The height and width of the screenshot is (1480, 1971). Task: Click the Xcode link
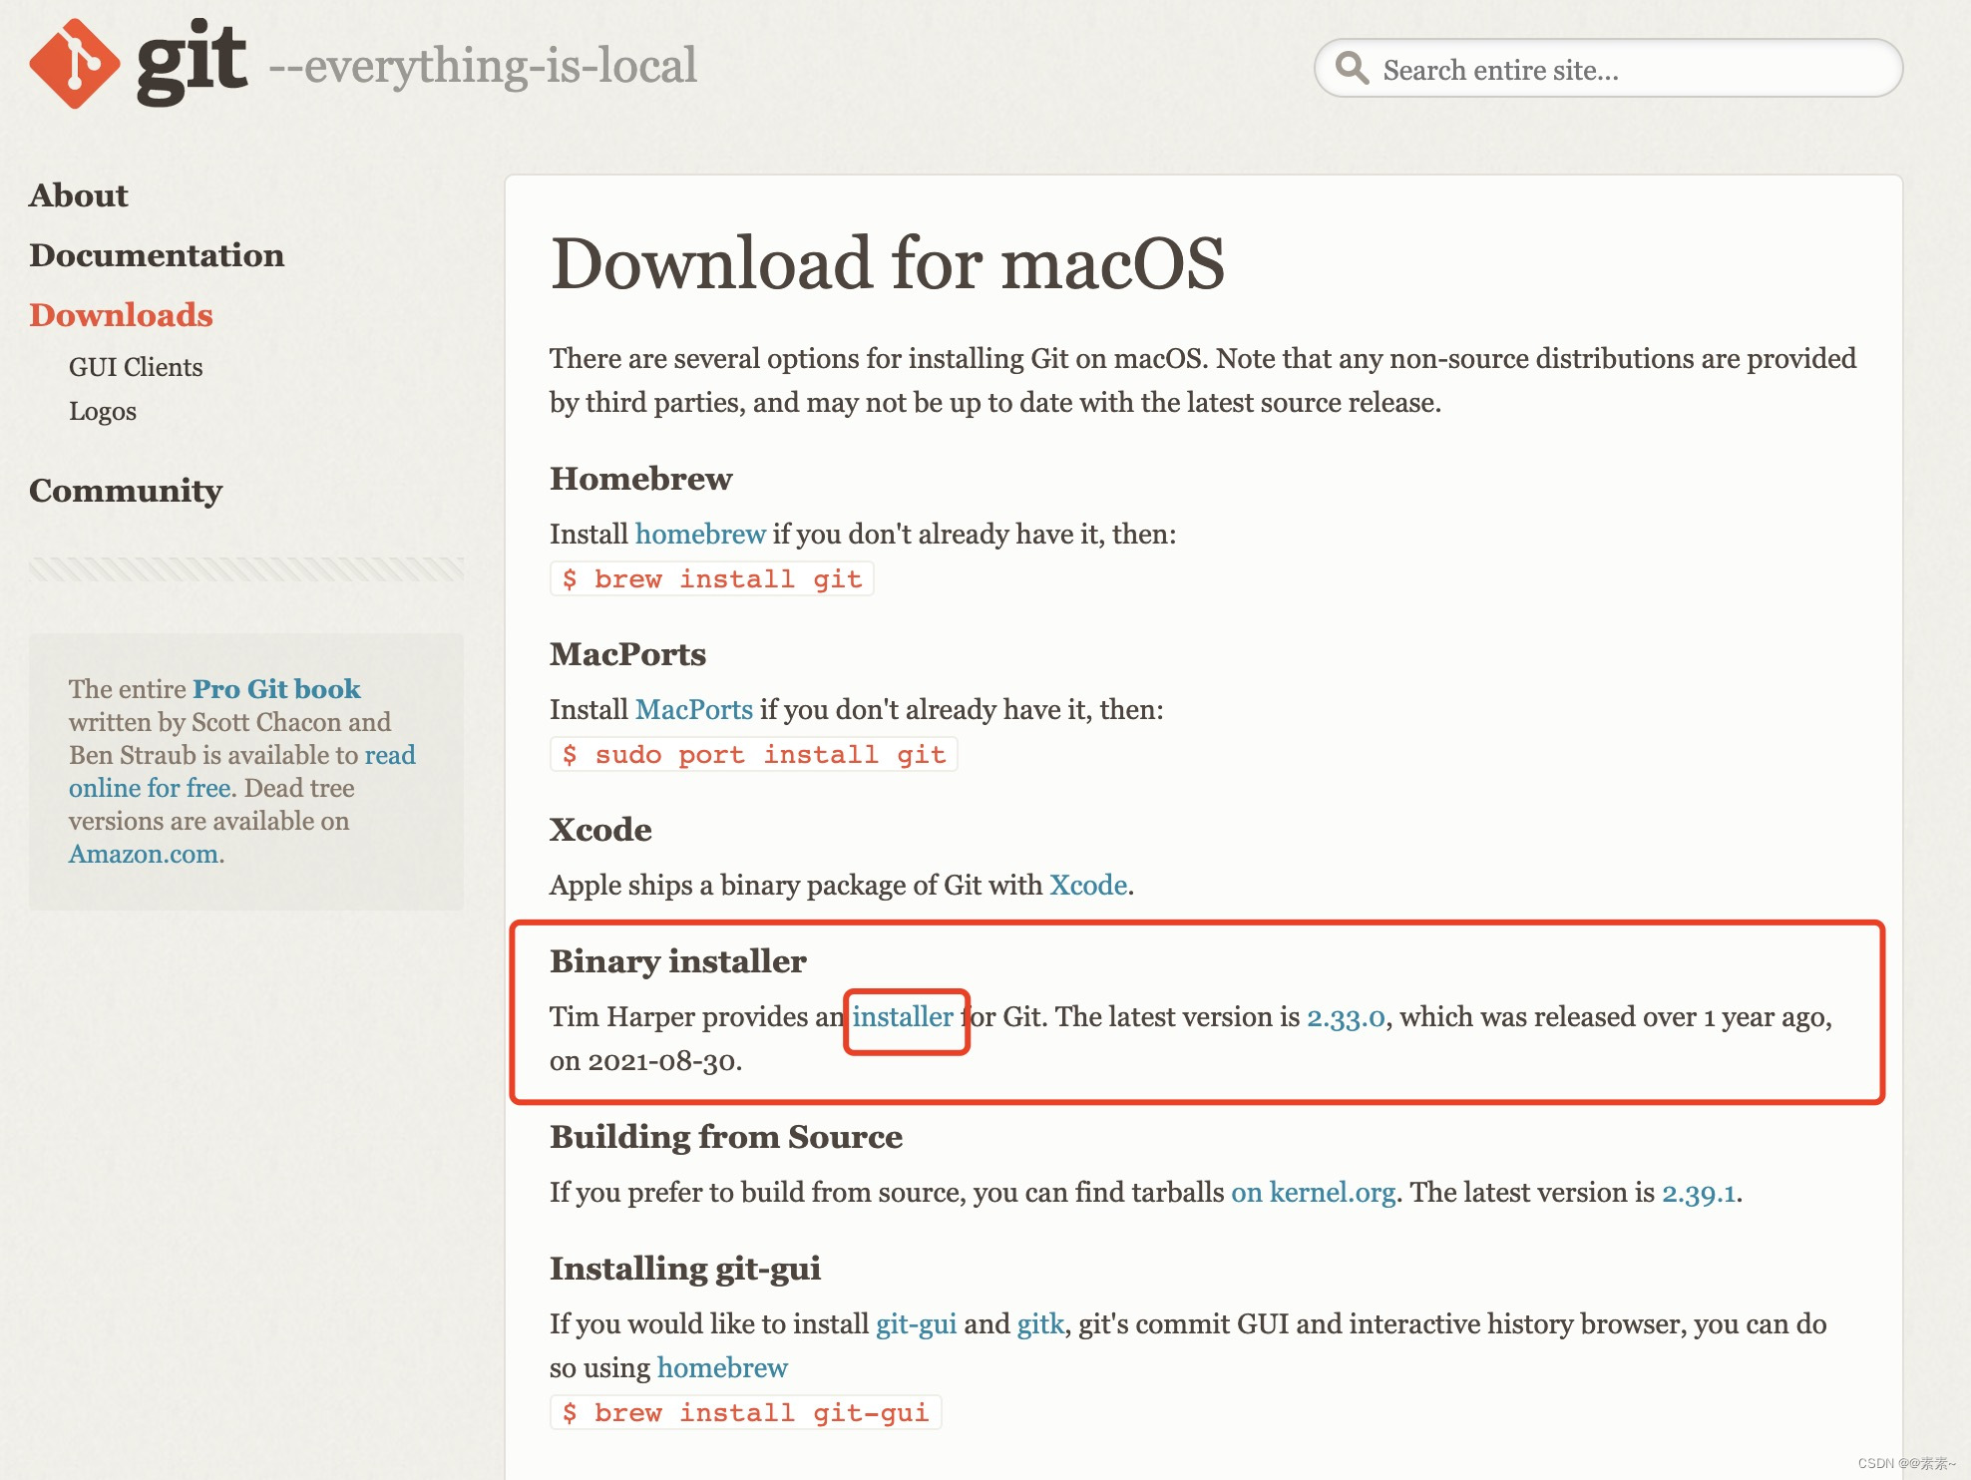pyautogui.click(x=1088, y=886)
